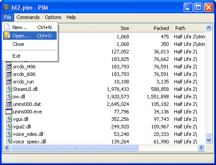Click the SteamUI.dll file icon

coord(9,89)
